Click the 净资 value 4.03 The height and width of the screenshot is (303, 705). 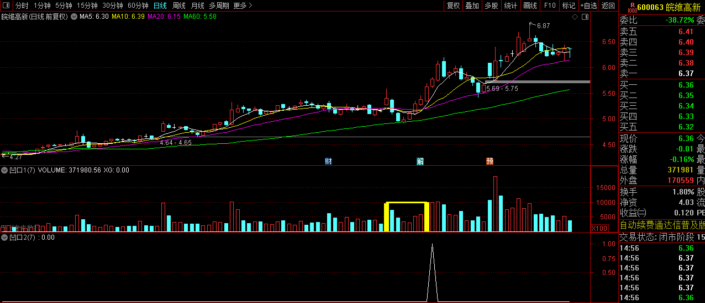[x=686, y=202]
